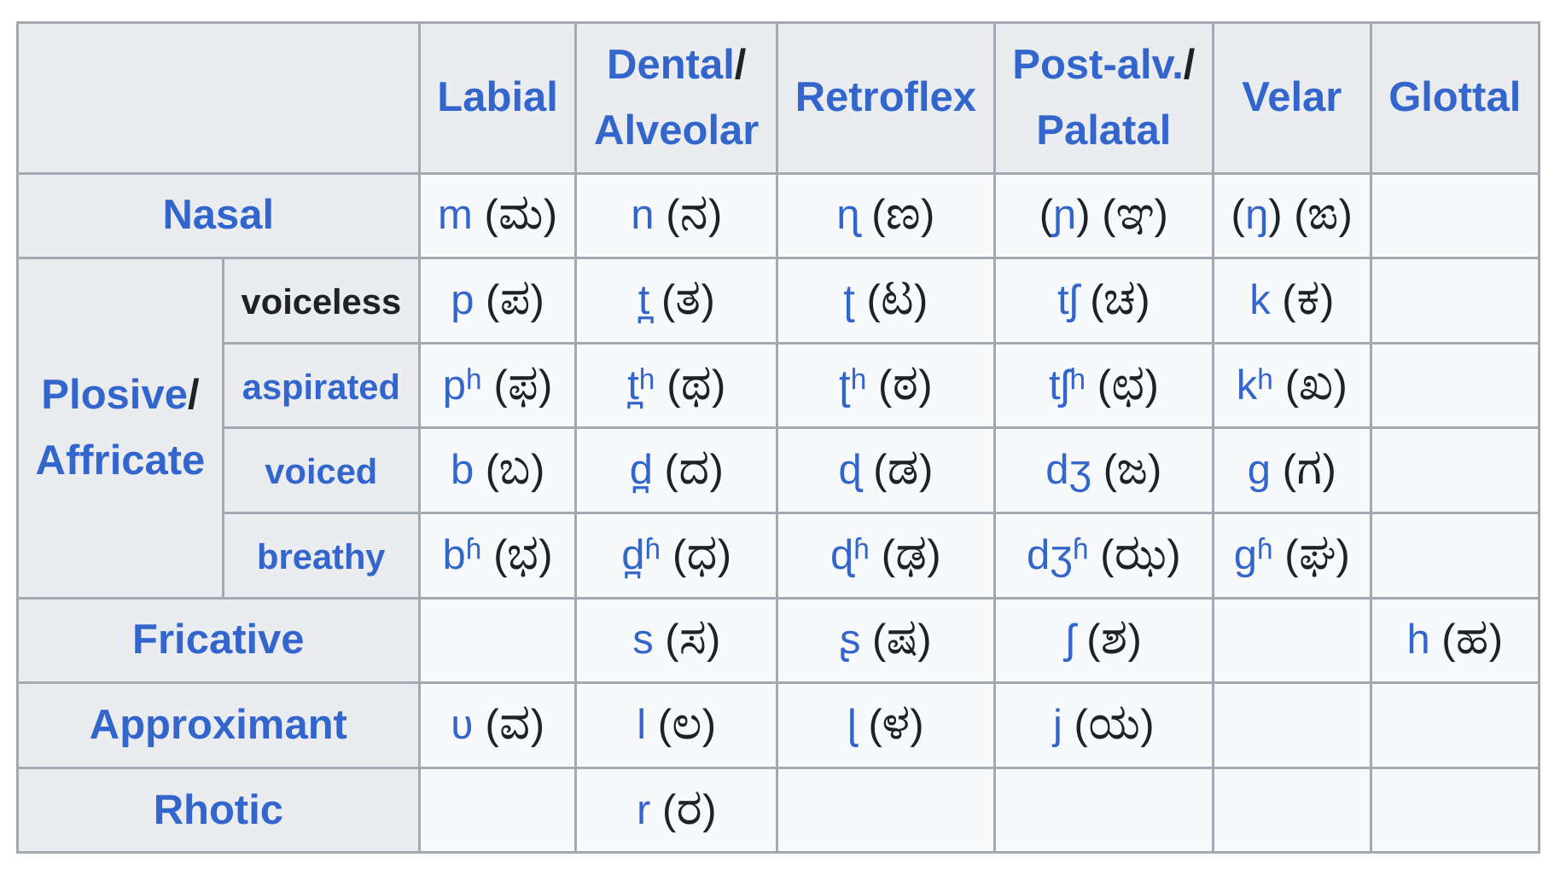
Task: Click the palatal approximant j link
Action: click(x=1057, y=726)
